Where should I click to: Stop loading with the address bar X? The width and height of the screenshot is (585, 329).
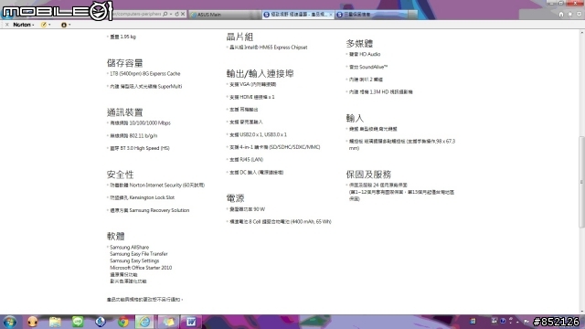pyautogui.click(x=183, y=14)
